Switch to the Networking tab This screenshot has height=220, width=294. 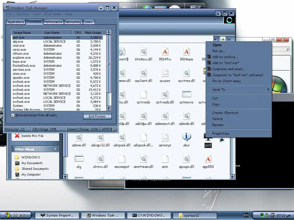pos(73,22)
